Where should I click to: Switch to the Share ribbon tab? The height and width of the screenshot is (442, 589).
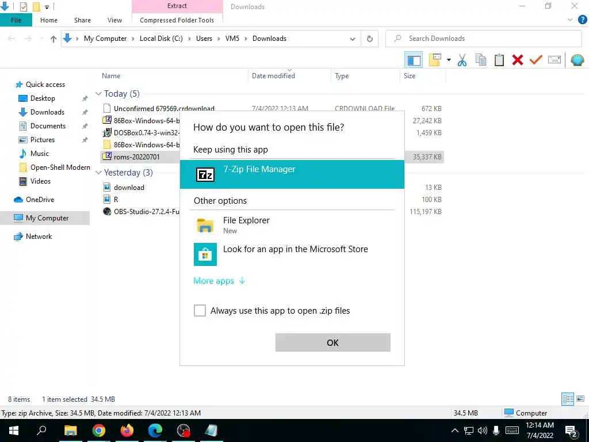pos(82,20)
